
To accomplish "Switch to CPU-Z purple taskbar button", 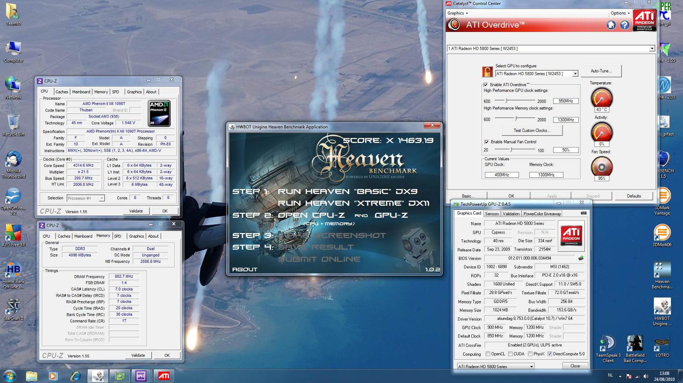I will [141, 376].
